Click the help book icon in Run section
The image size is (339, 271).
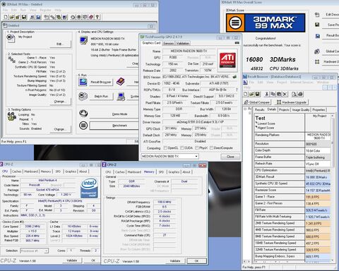120,82
